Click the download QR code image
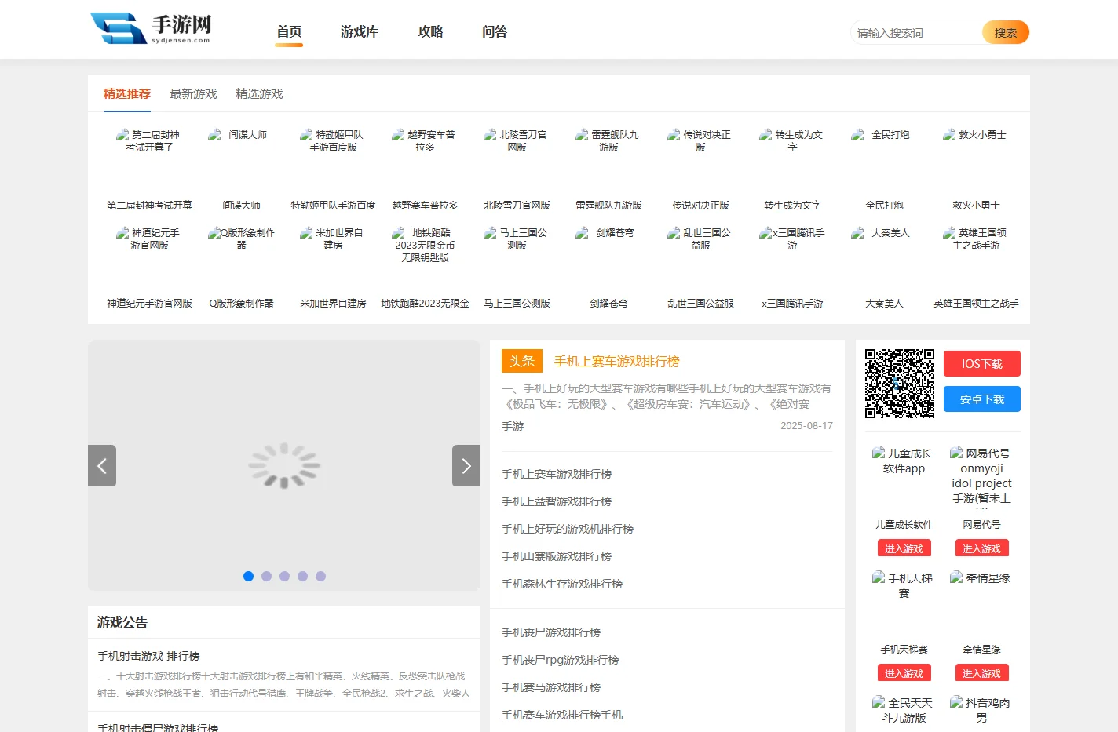 click(x=900, y=384)
